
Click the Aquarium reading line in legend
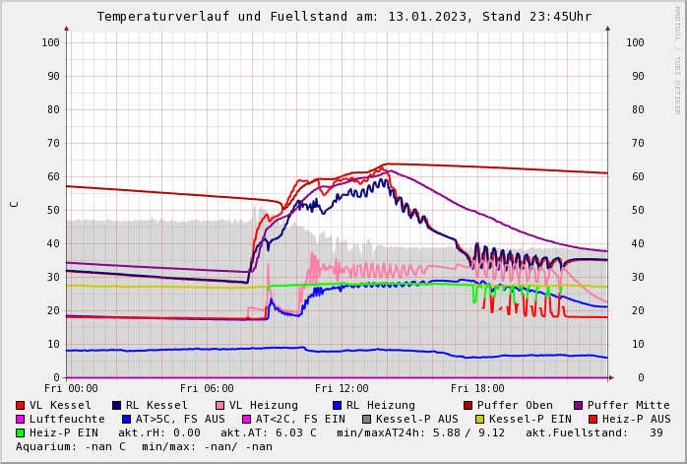coord(144,446)
